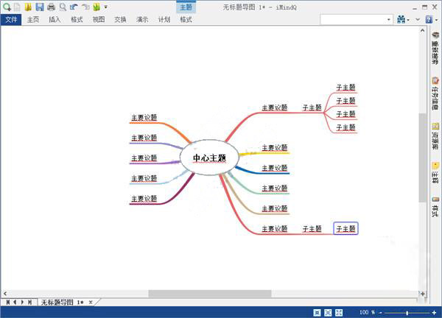442x318 pixels.
Task: Click the 主题 contextual tab header
Action: pyautogui.click(x=186, y=7)
